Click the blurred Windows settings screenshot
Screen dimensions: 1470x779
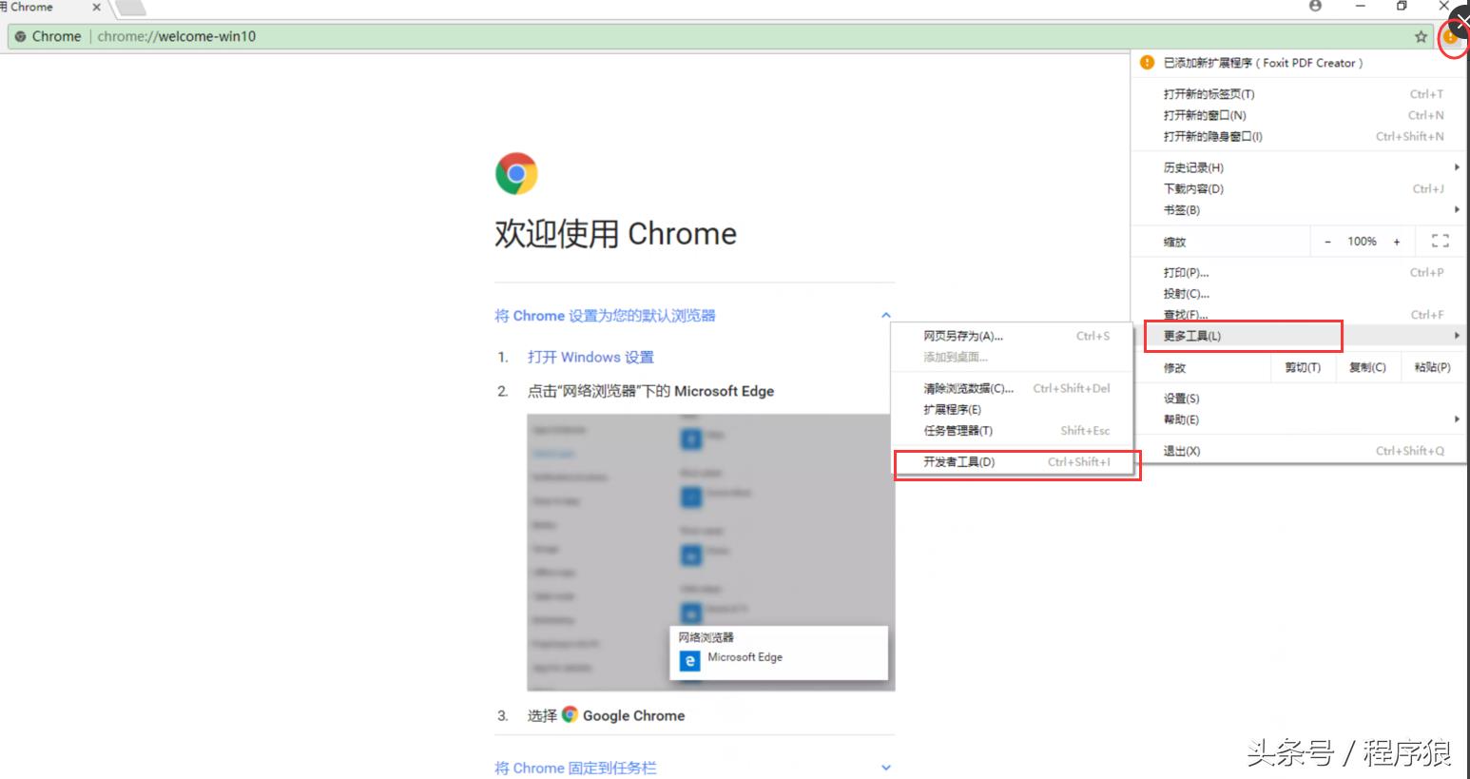click(711, 553)
